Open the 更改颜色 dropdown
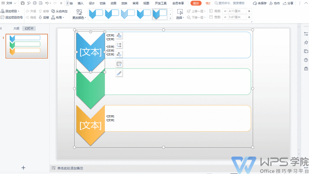This screenshot has height=174, width=309. click(x=79, y=14)
